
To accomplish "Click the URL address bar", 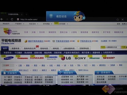I will (29, 20).
